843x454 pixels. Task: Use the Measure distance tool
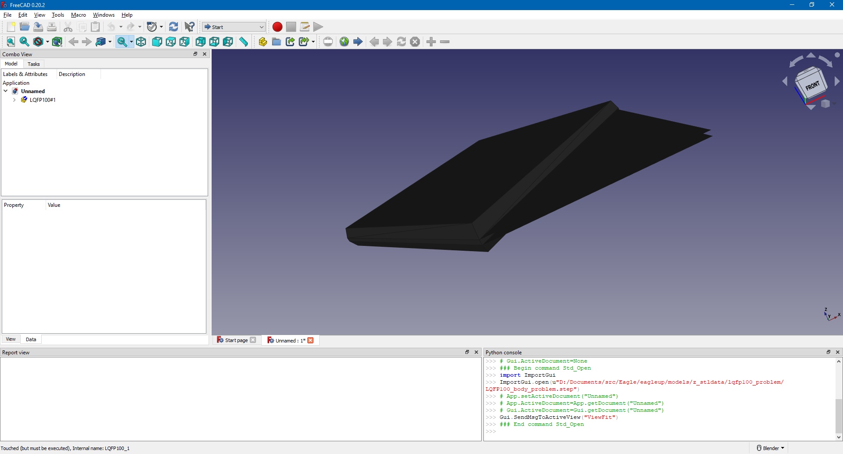point(243,42)
